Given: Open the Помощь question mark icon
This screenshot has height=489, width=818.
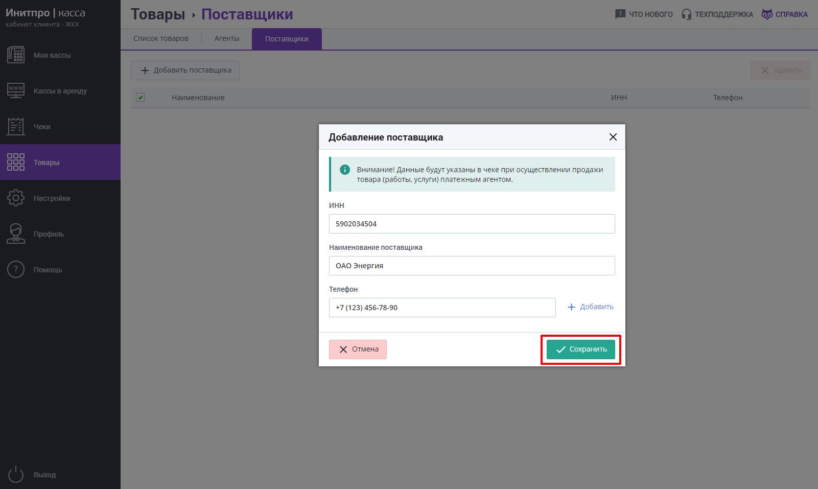Looking at the screenshot, I should pyautogui.click(x=16, y=269).
